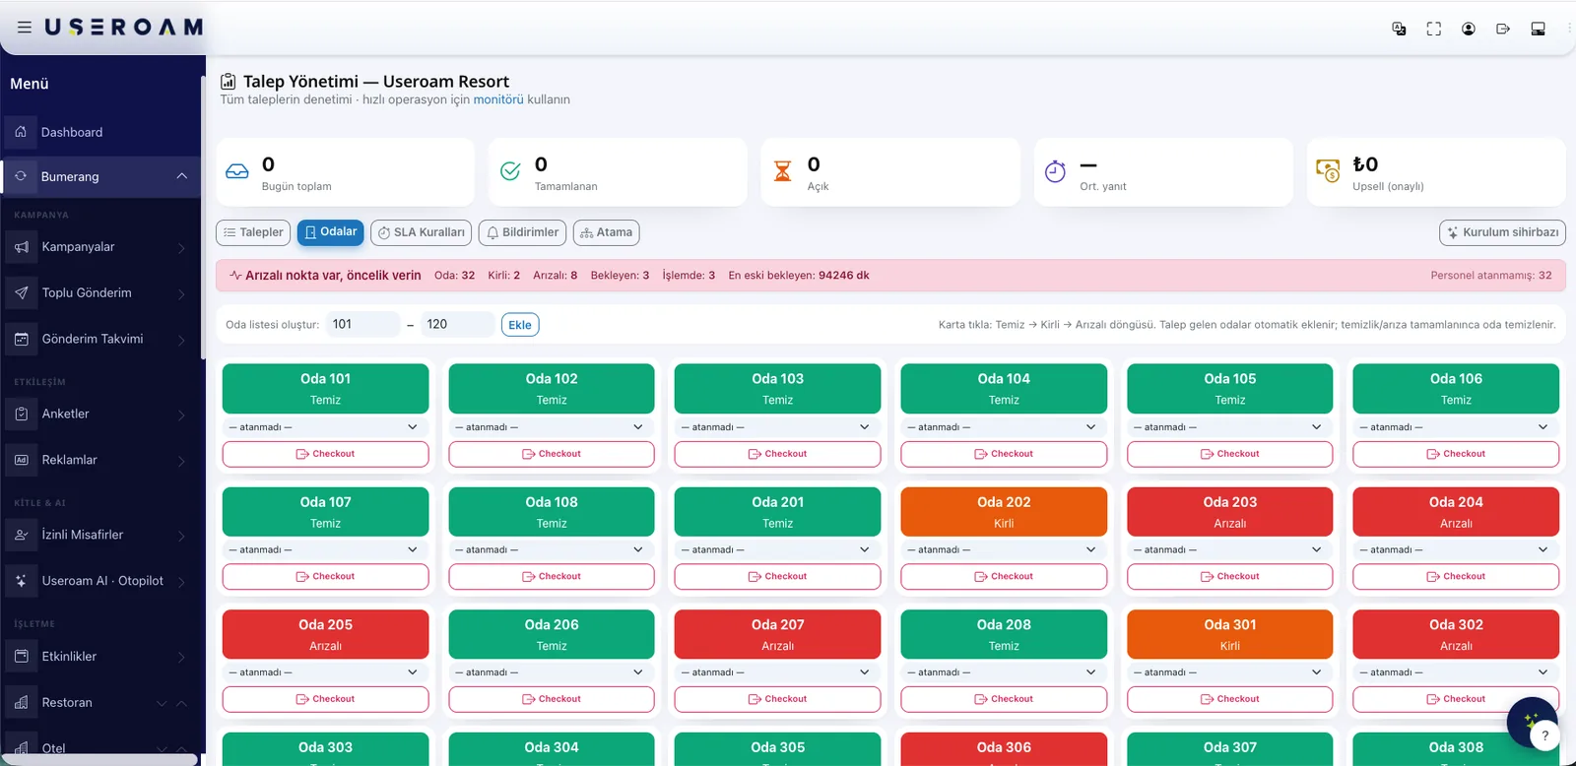This screenshot has width=1576, height=766.
Task: Click the screen layout icon in the header
Action: click(1538, 29)
